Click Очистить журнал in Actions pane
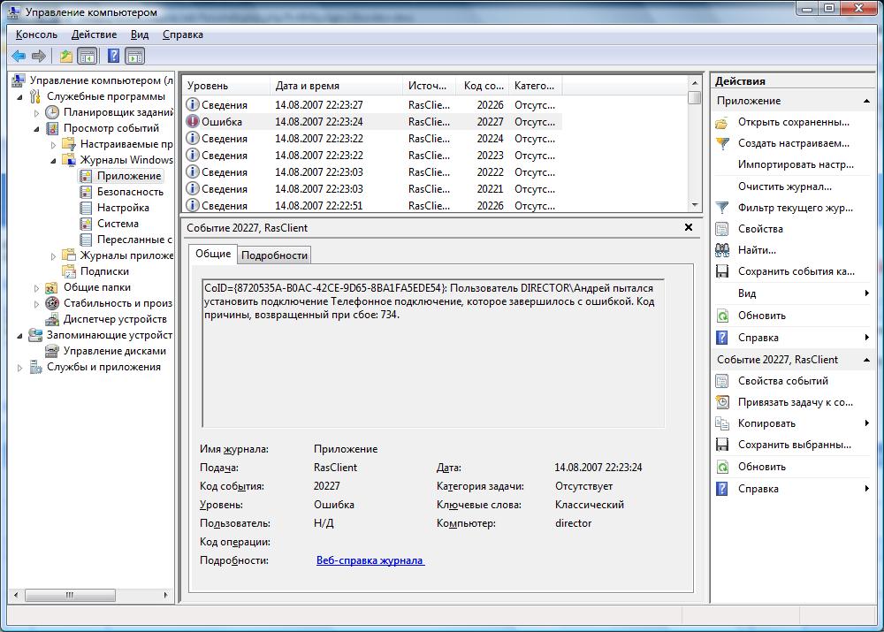The width and height of the screenshot is (884, 632). [784, 187]
